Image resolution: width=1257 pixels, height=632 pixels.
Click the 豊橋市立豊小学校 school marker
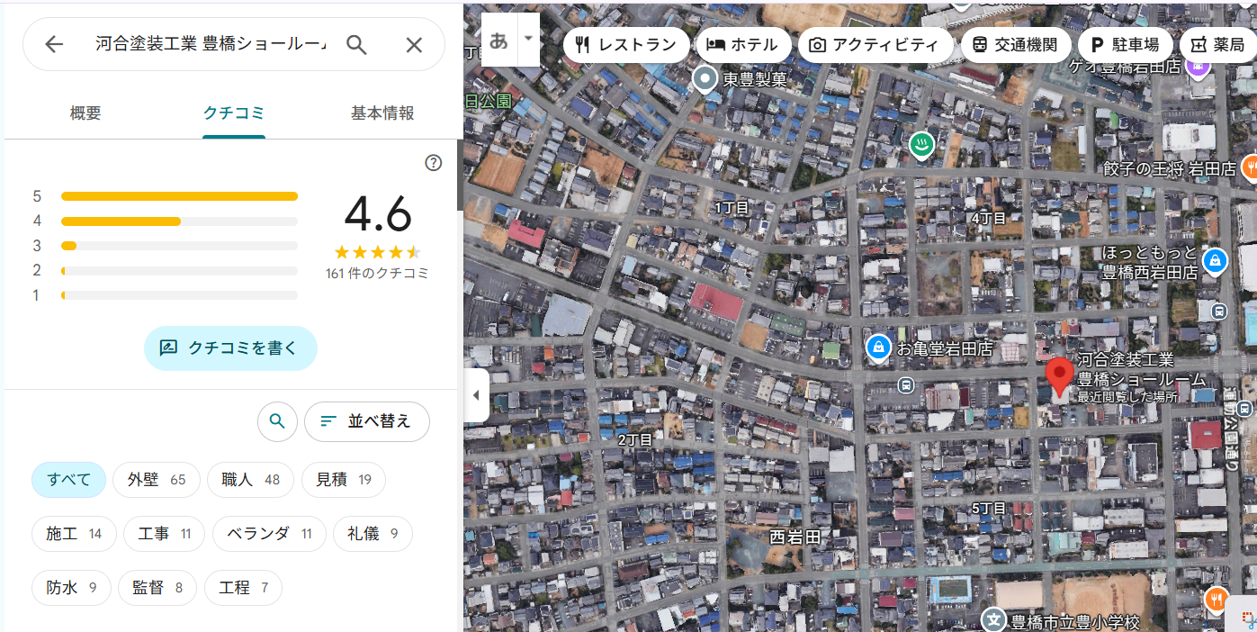(993, 620)
